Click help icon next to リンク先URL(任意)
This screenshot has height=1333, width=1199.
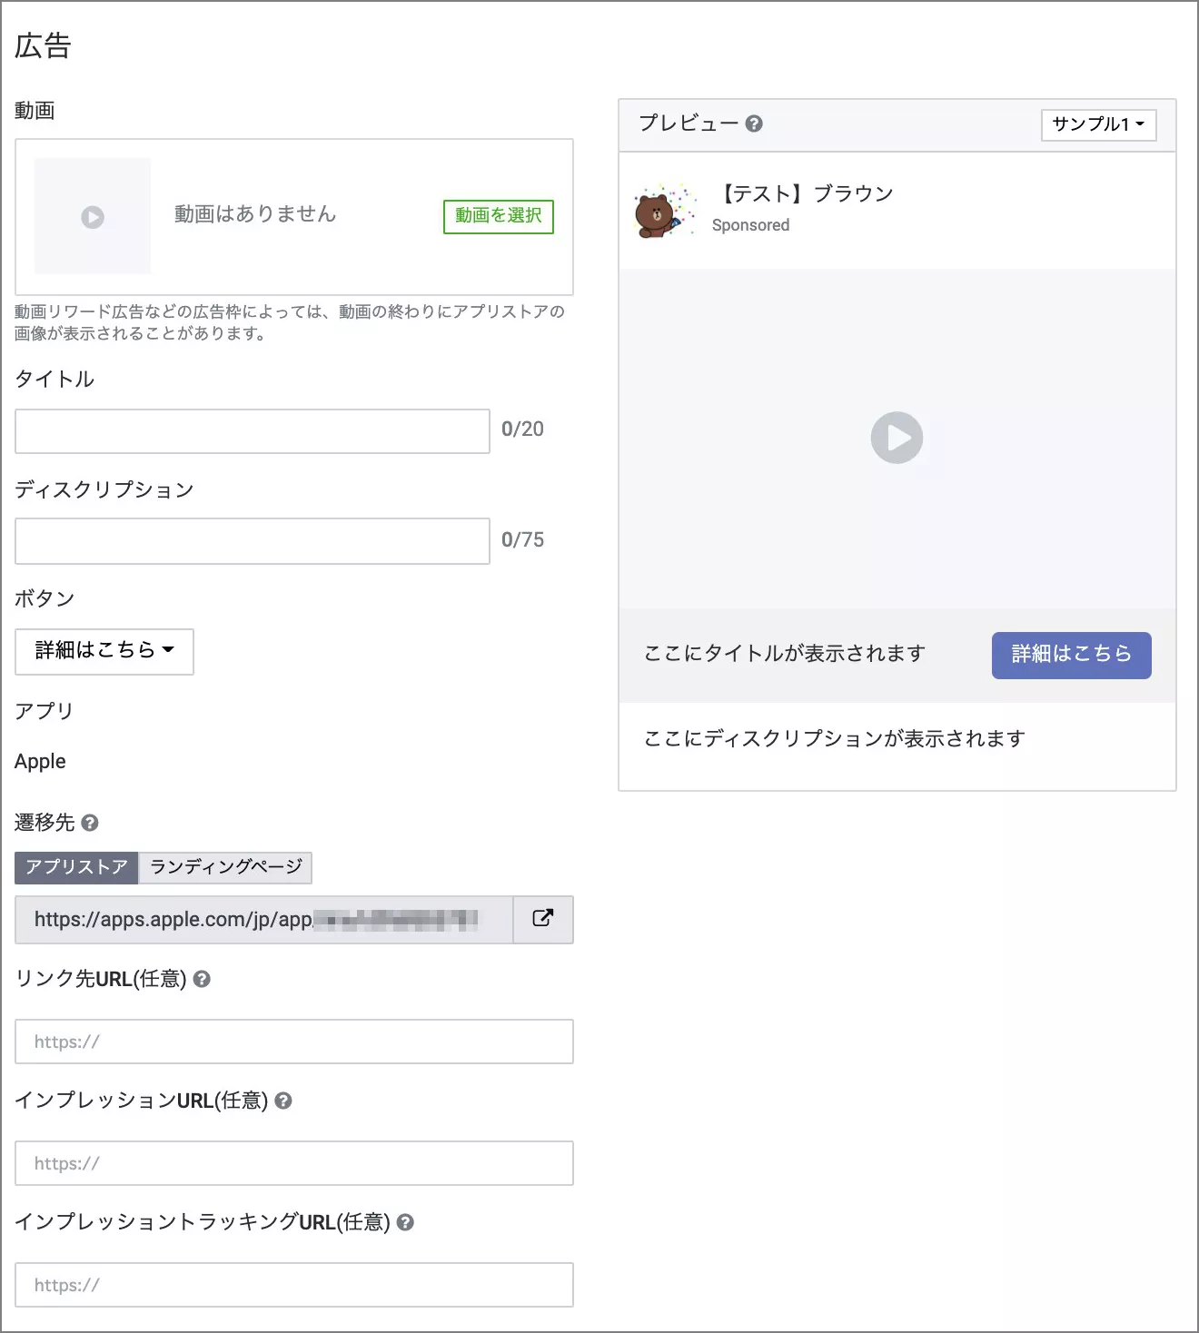point(202,979)
